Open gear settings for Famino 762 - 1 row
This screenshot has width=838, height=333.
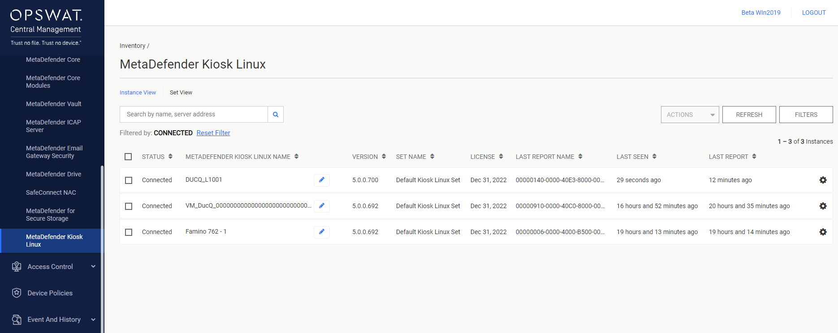pos(823,232)
